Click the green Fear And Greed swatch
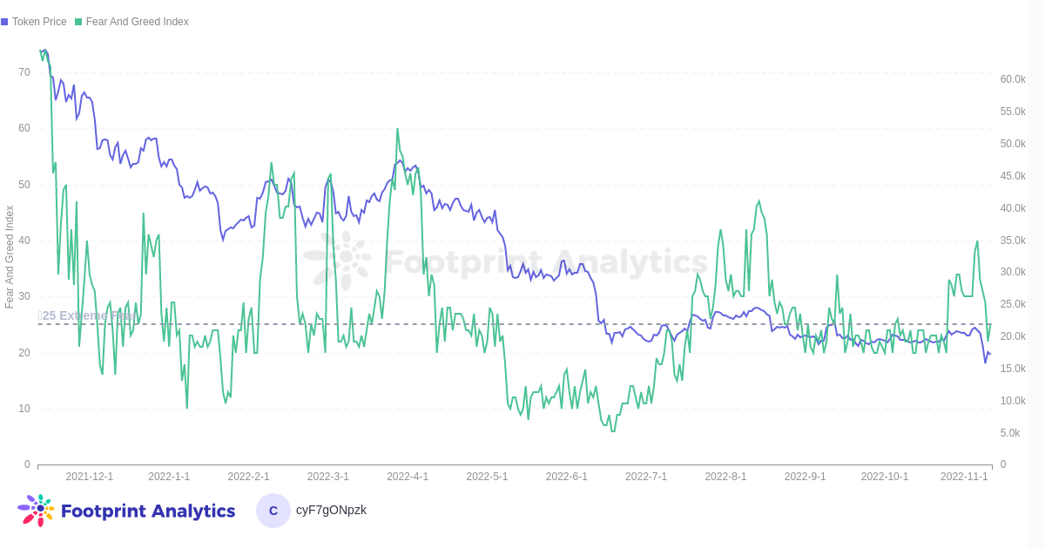Image resolution: width=1045 pixels, height=549 pixels. (x=78, y=22)
